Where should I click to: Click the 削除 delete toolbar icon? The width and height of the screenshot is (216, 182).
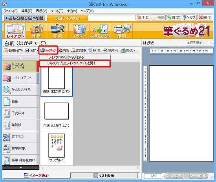pos(64,50)
